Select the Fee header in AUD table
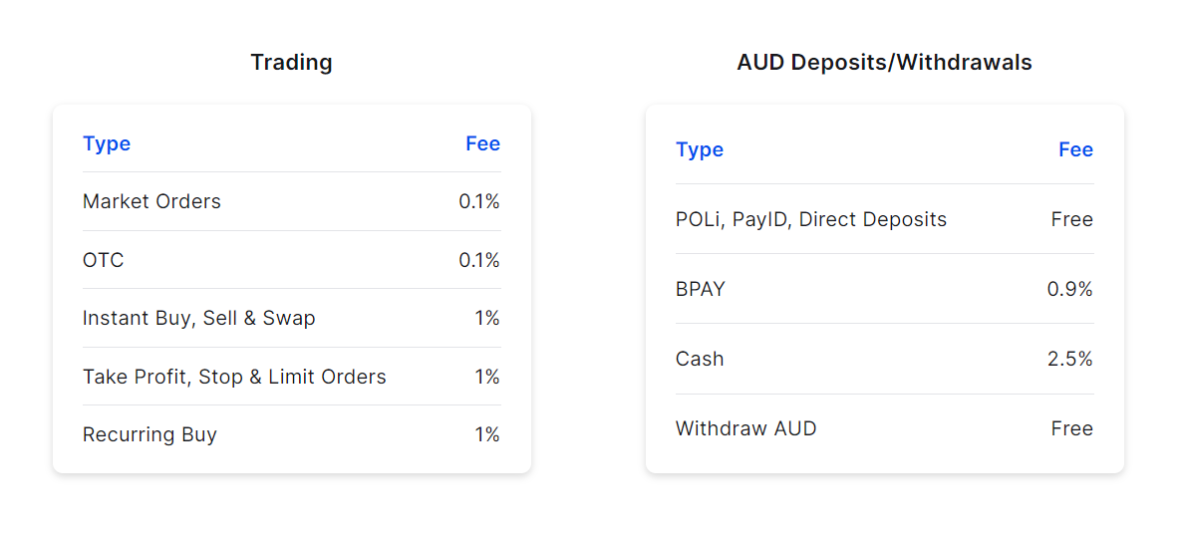This screenshot has width=1188, height=536. coord(1075,149)
